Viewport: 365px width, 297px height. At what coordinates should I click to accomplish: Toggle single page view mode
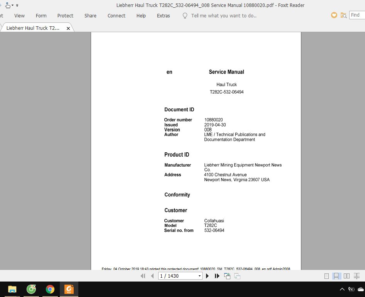326,276
